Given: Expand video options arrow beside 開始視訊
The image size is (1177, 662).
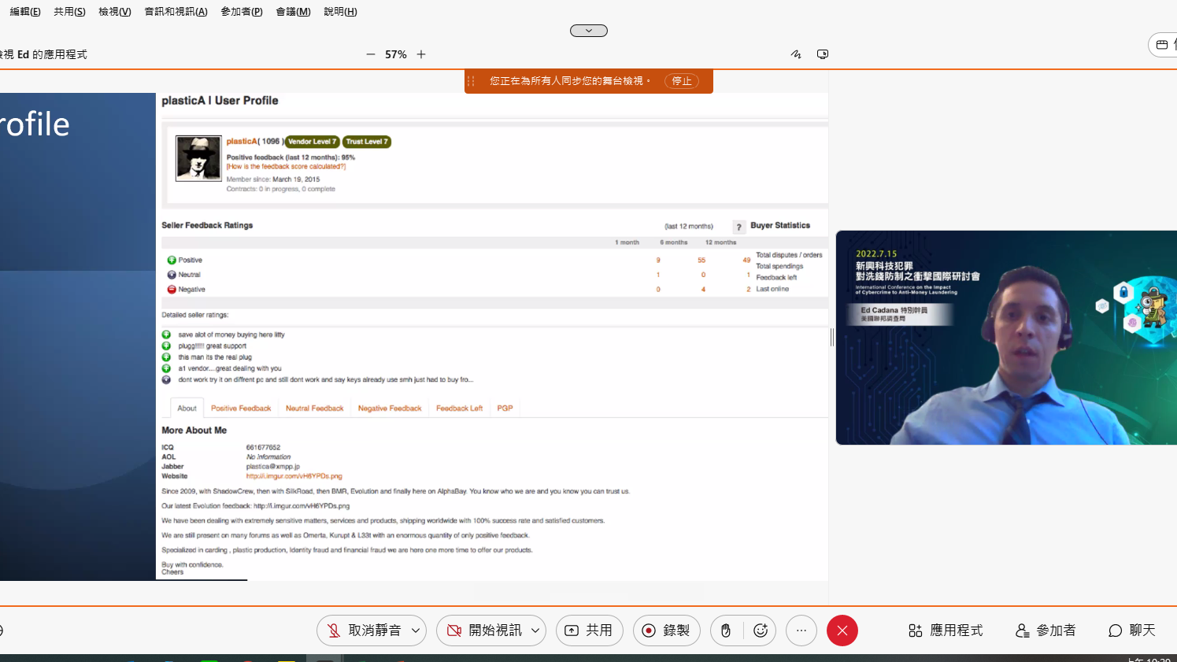Looking at the screenshot, I should (535, 631).
